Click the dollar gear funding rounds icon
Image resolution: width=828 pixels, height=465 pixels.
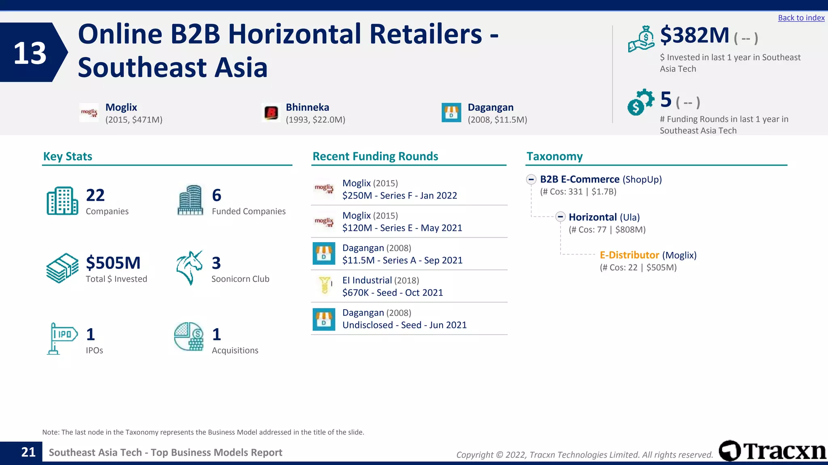(640, 102)
